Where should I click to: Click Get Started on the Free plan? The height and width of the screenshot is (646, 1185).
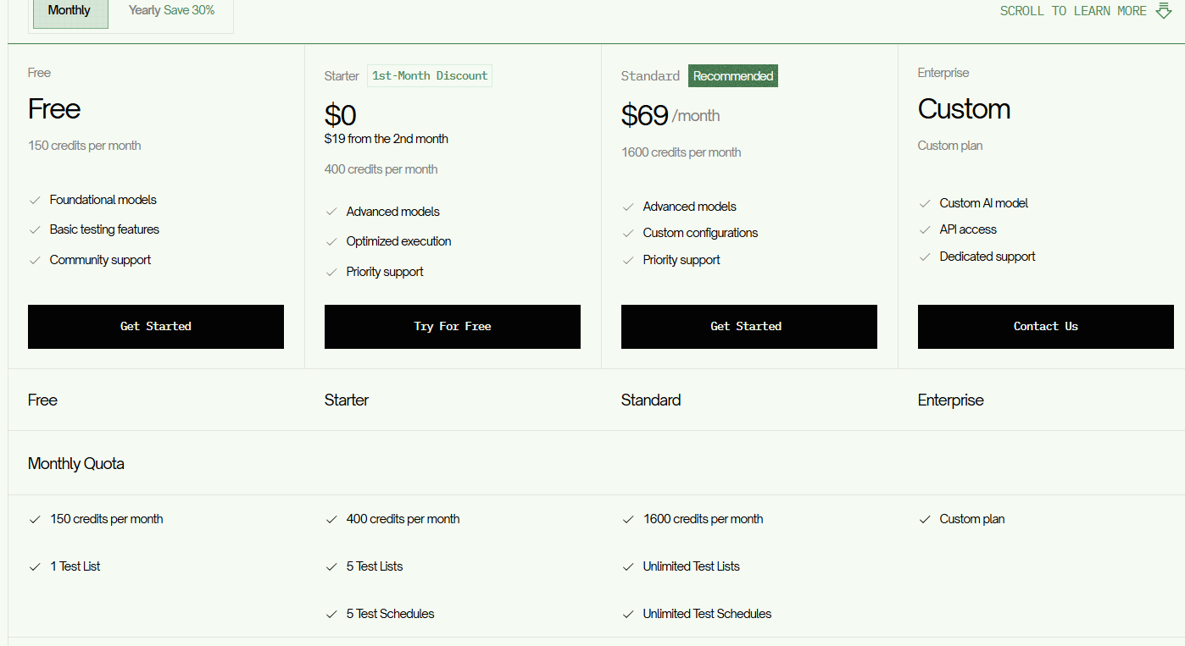tap(155, 326)
